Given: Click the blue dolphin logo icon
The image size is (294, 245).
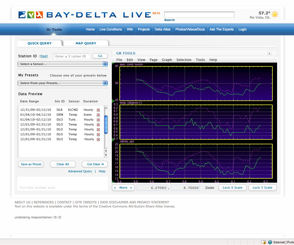Looking at the screenshot, I should (x=22, y=15).
